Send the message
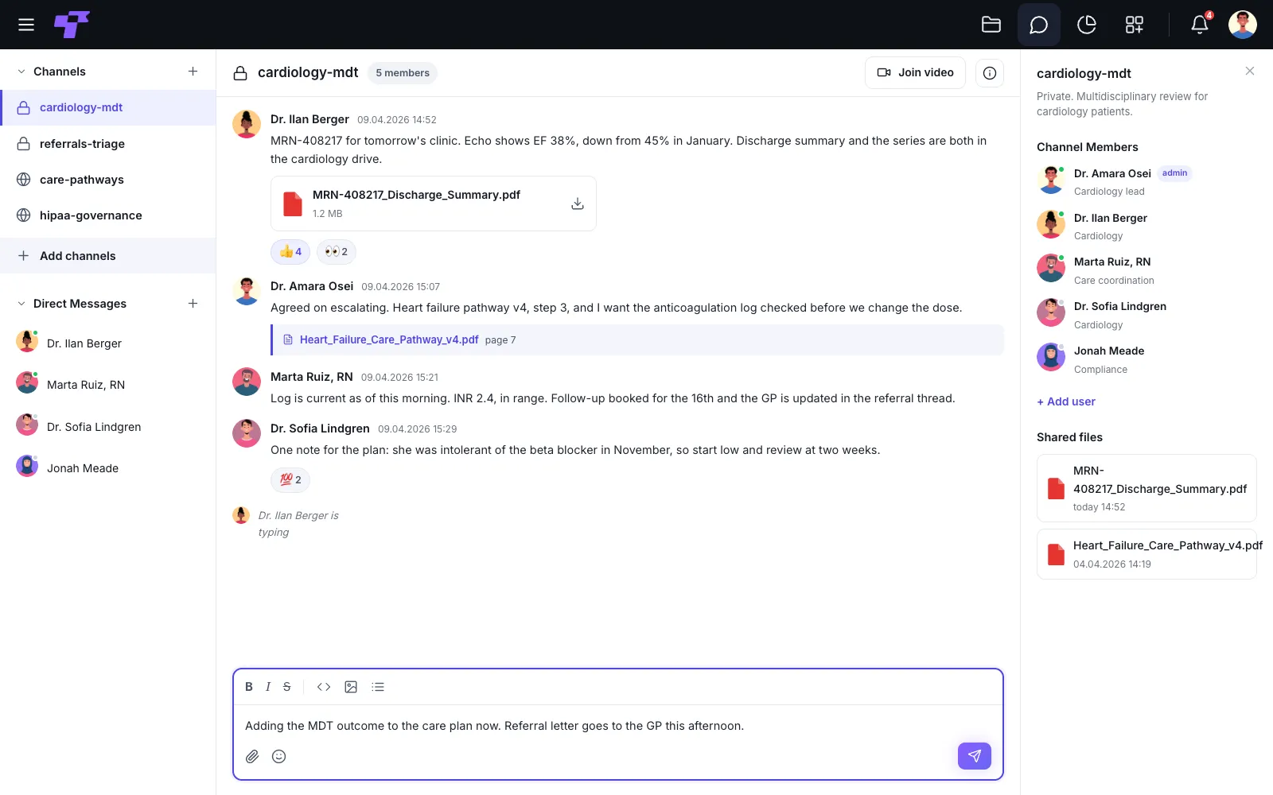The width and height of the screenshot is (1273, 795). pos(975,756)
